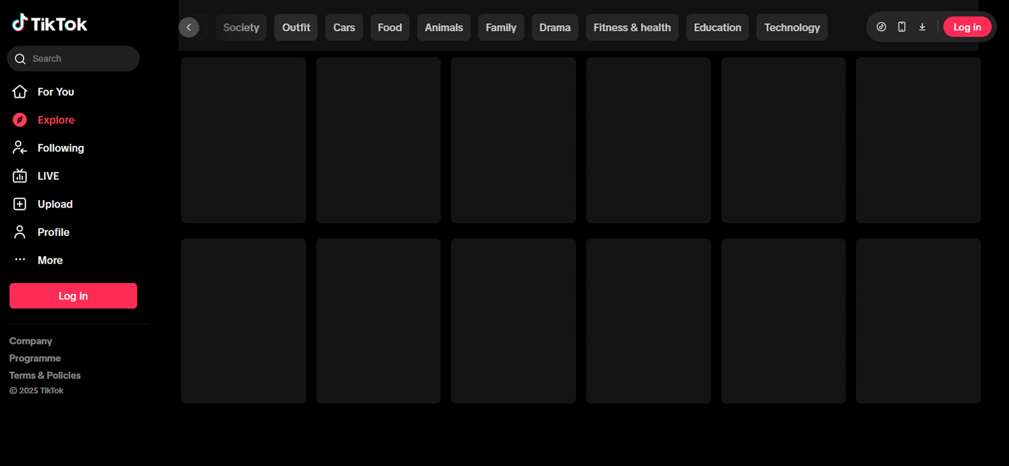Select the Education category tab
This screenshot has height=466, width=1009.
pos(717,27)
